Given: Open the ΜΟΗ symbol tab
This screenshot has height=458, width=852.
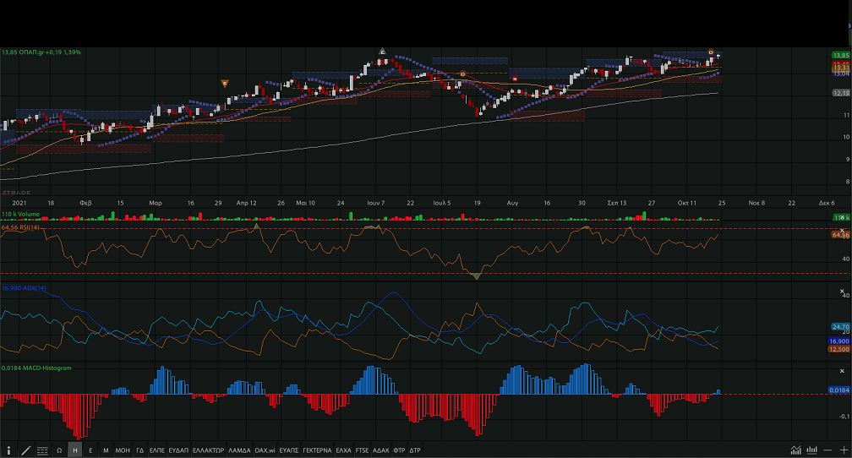Looking at the screenshot, I should pyautogui.click(x=123, y=450).
